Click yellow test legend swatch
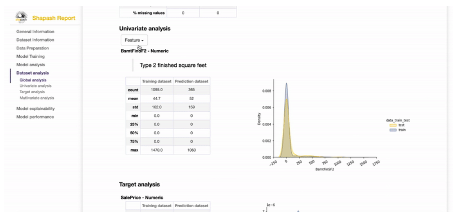Screen dimensions: 458x222 click(x=393, y=125)
